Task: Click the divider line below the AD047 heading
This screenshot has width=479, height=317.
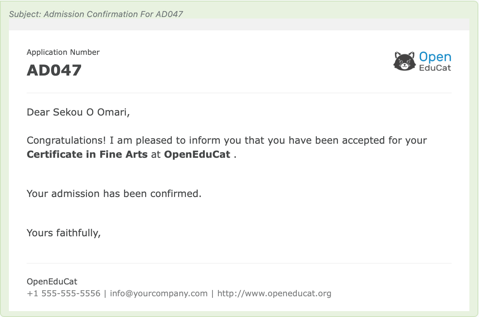Action: pyautogui.click(x=239, y=93)
